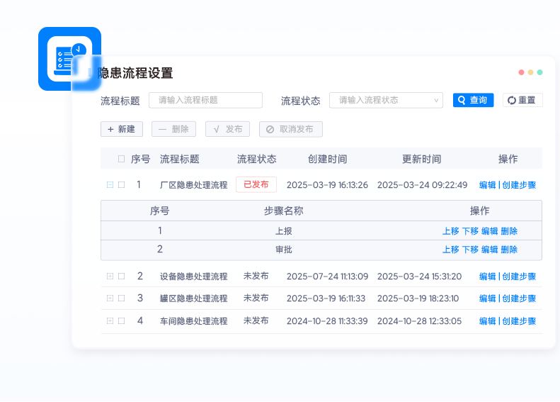Check the box for 厂区隐患处理流程 row

121,185
